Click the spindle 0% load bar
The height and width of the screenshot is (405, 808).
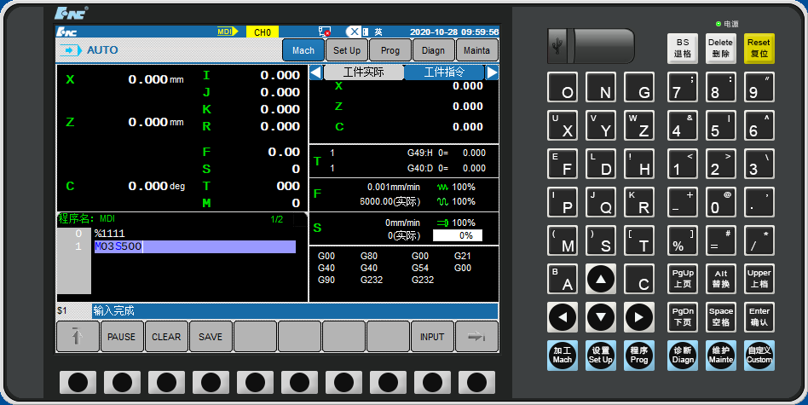tap(458, 235)
